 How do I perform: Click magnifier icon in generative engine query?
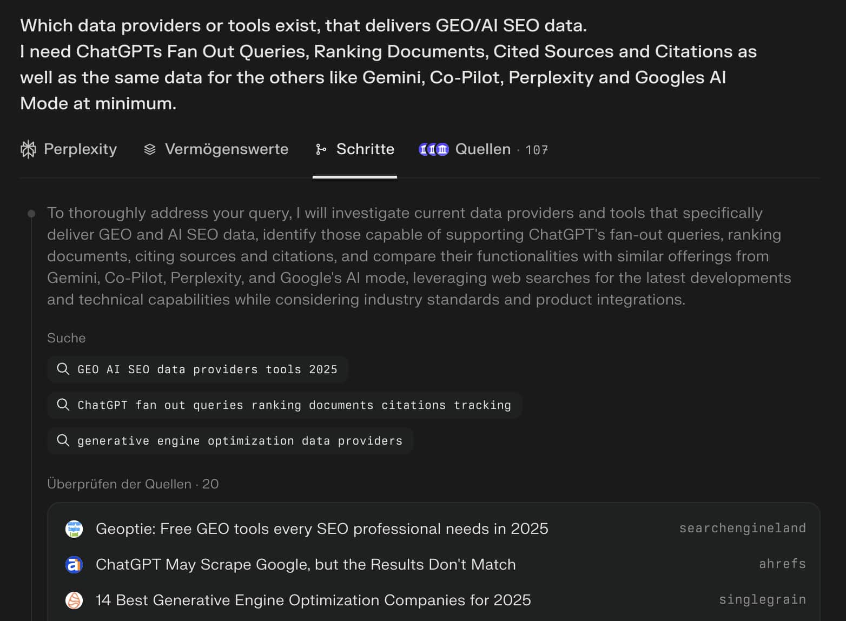[63, 440]
